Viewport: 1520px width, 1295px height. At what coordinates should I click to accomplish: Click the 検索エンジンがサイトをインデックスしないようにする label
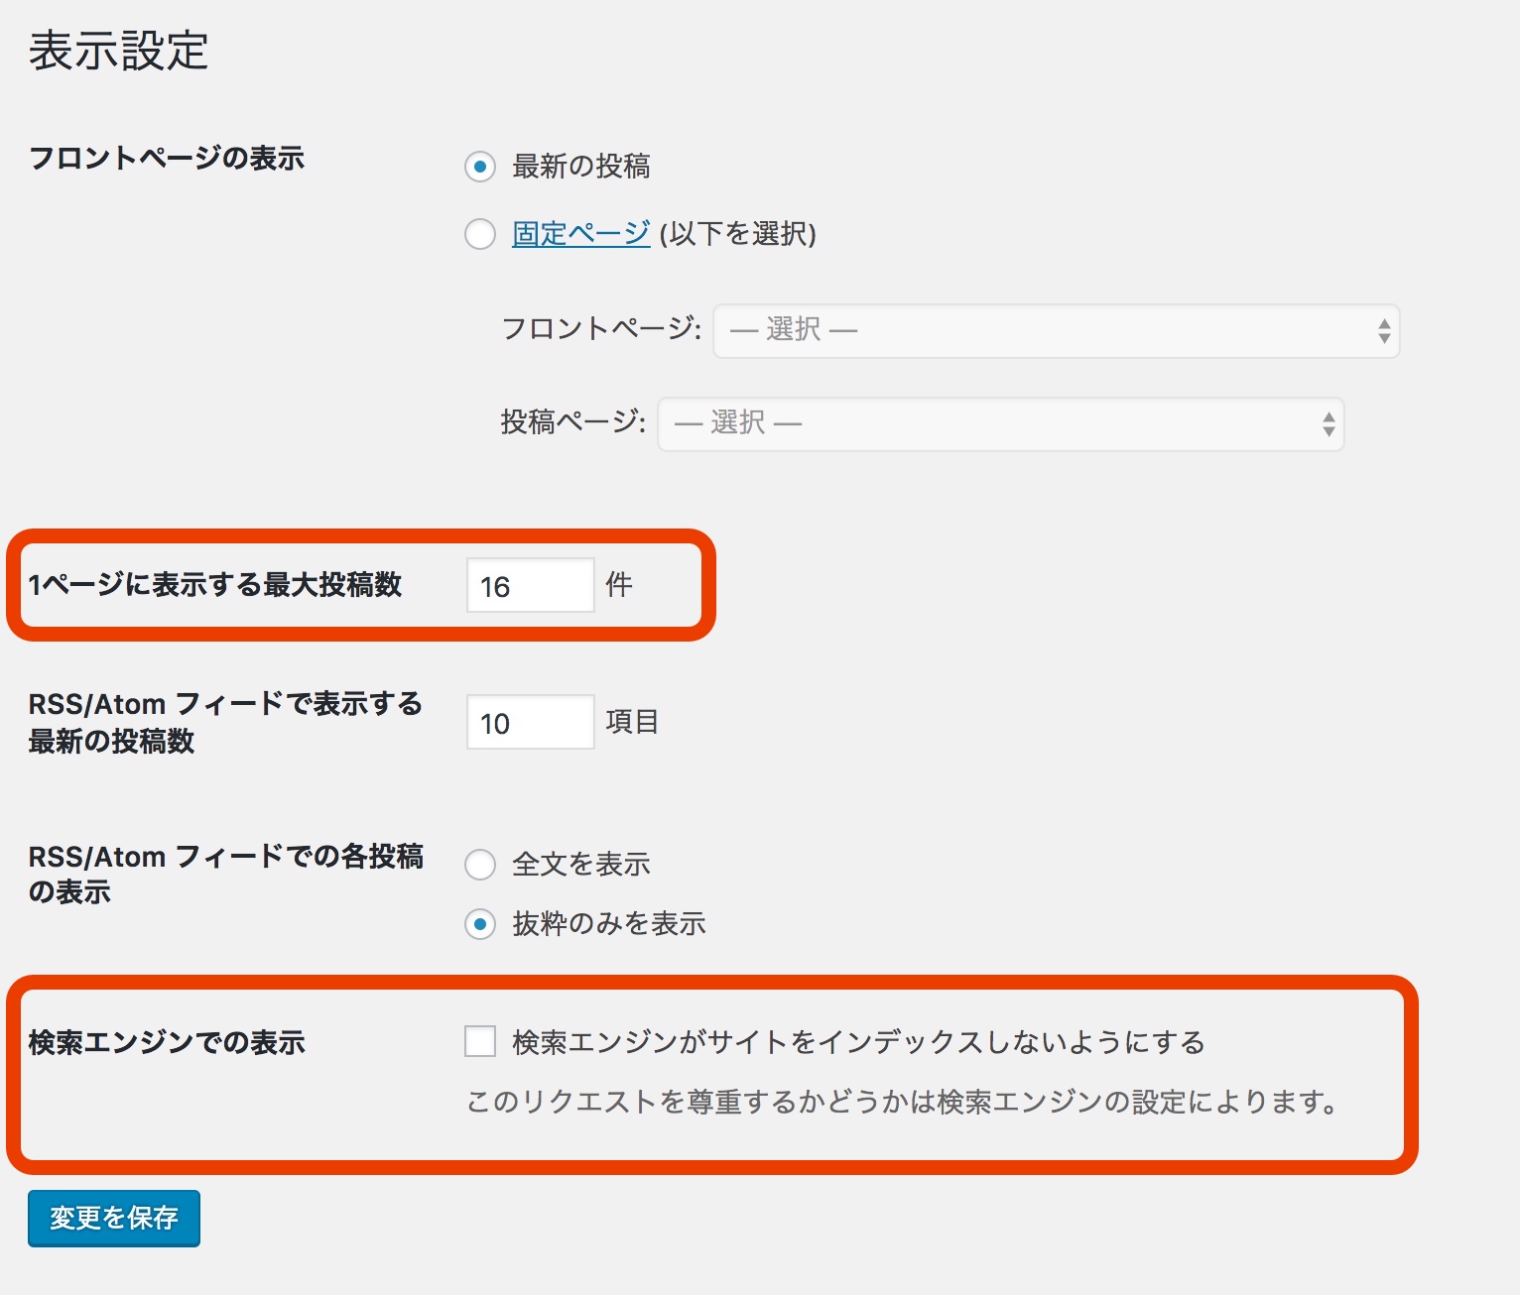pos(858,1042)
